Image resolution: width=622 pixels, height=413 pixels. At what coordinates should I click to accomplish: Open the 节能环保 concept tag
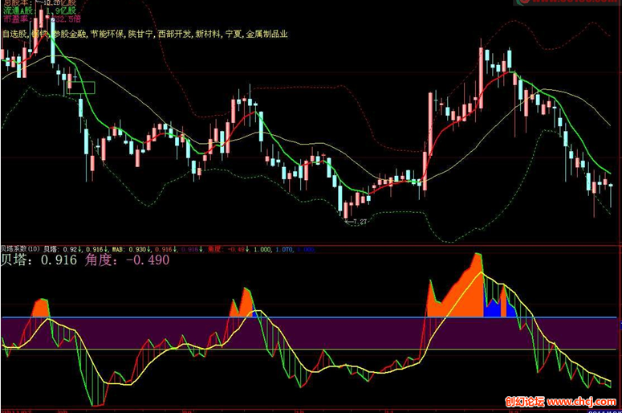(x=108, y=35)
